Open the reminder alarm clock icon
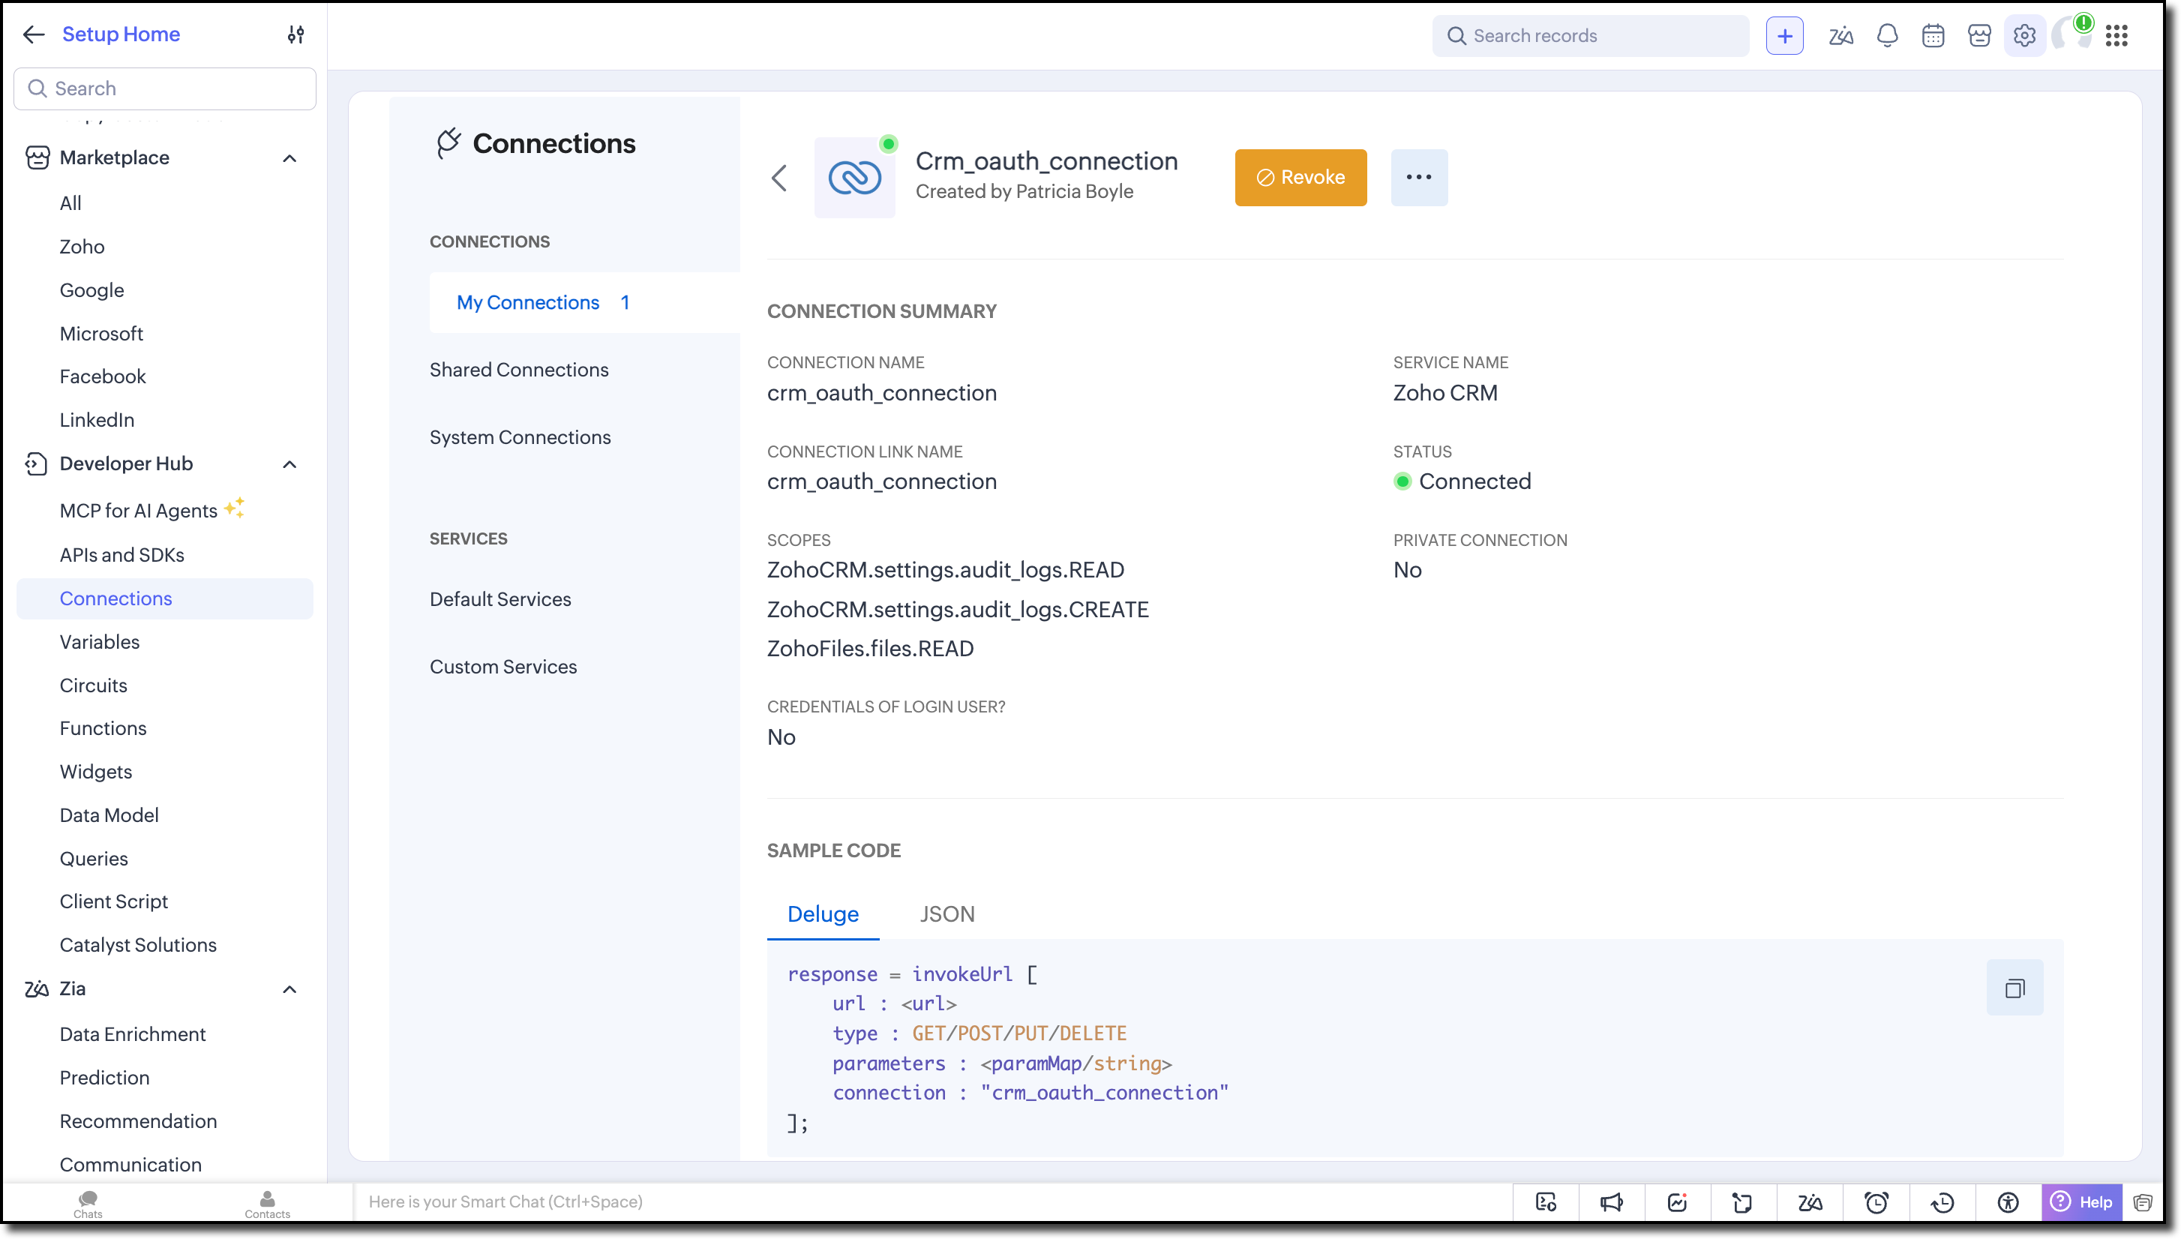 1876,1202
